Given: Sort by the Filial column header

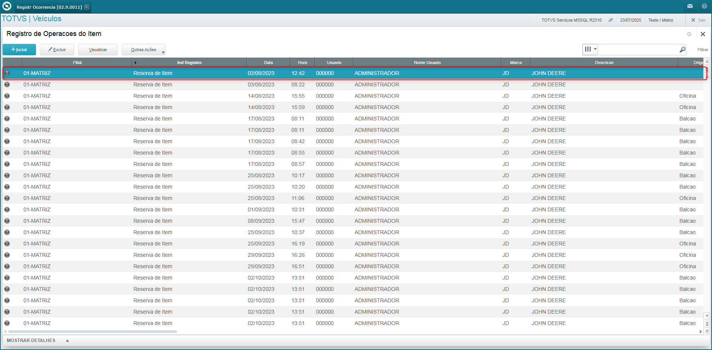Looking at the screenshot, I should tap(77, 62).
